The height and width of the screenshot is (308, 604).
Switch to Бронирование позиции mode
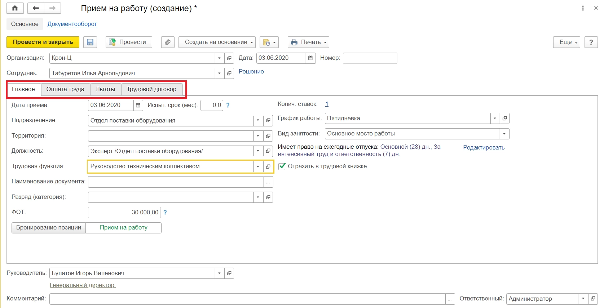[49, 228]
